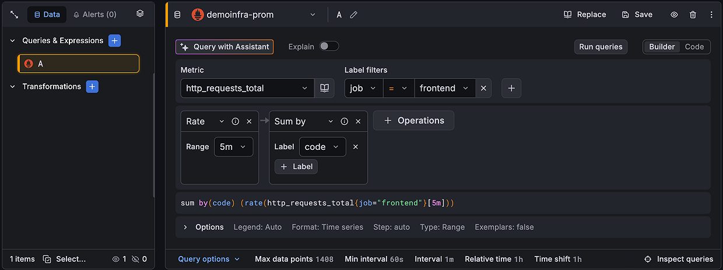Viewport: 723px width, 270px height.
Task: Remove the Sum by operation
Action: (x=358, y=121)
